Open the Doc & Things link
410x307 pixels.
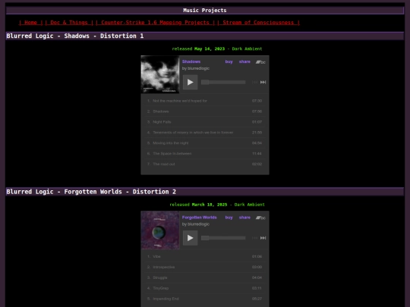[x=69, y=23]
